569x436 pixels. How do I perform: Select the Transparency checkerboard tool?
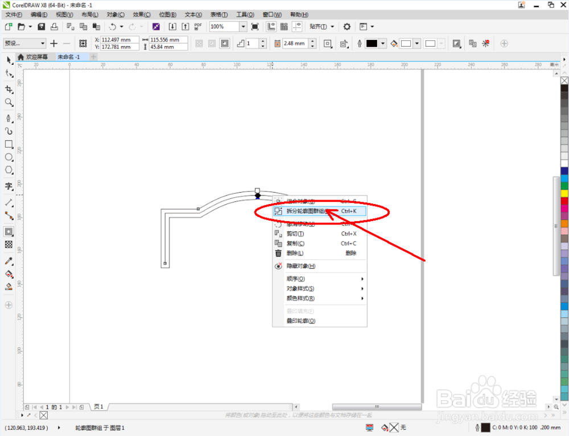(x=9, y=244)
